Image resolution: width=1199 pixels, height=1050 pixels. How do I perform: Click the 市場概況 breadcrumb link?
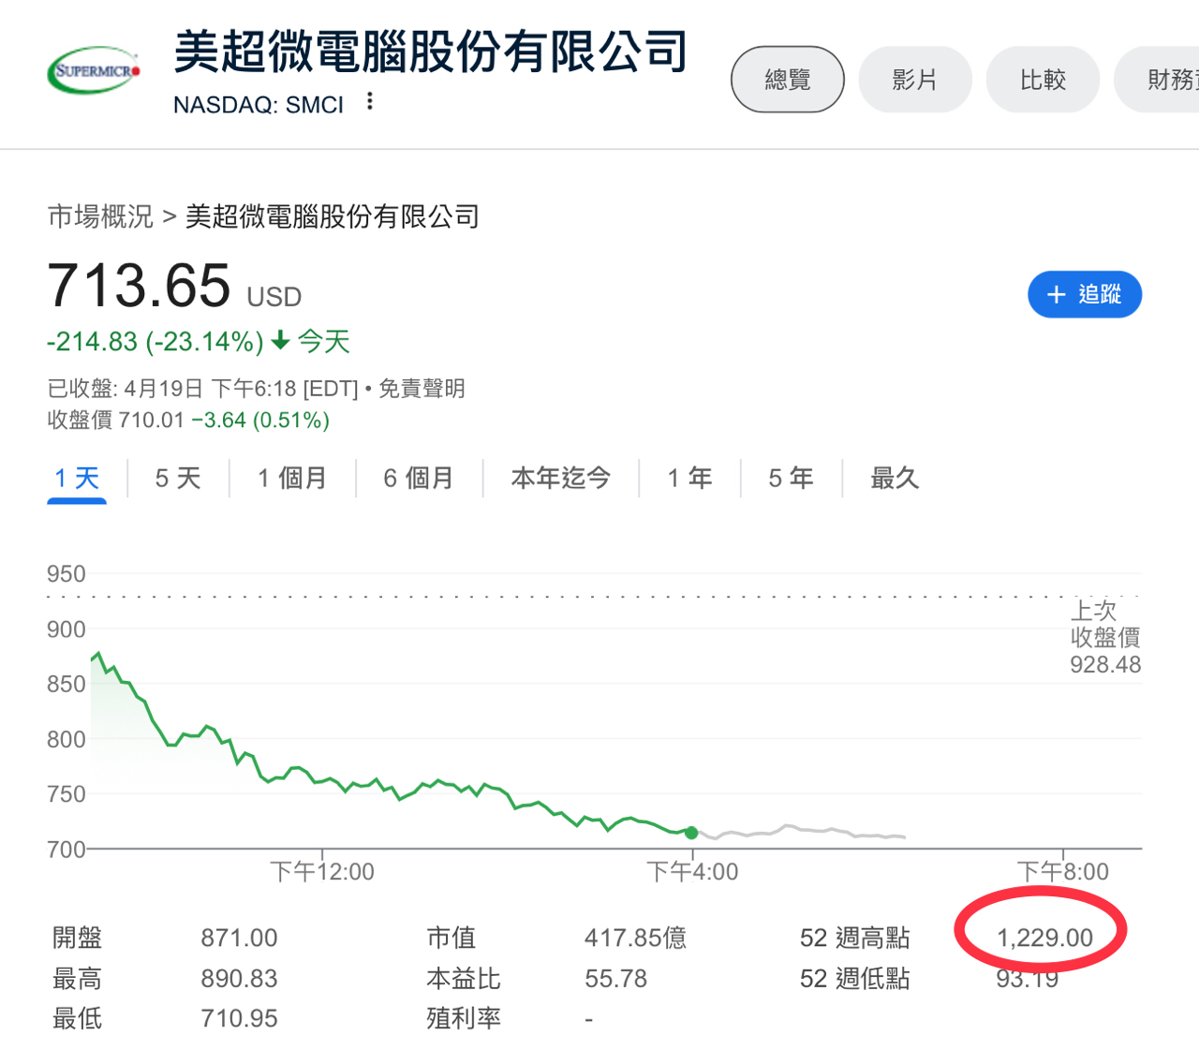click(x=100, y=216)
